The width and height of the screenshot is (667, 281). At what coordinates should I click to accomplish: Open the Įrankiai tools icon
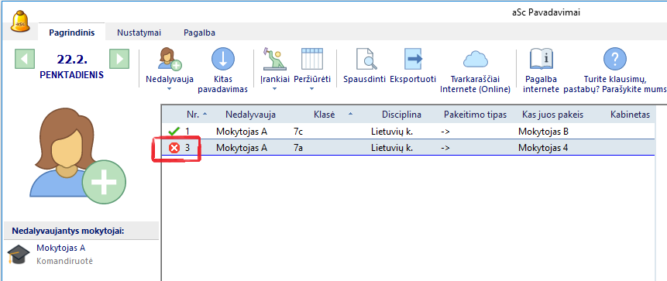pos(274,59)
